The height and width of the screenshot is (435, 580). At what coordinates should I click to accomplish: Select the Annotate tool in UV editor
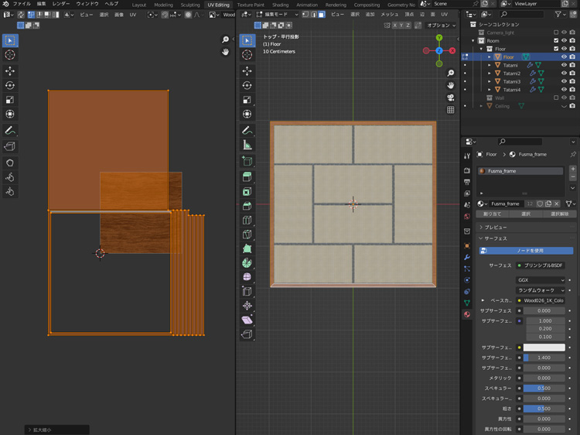(x=10, y=130)
